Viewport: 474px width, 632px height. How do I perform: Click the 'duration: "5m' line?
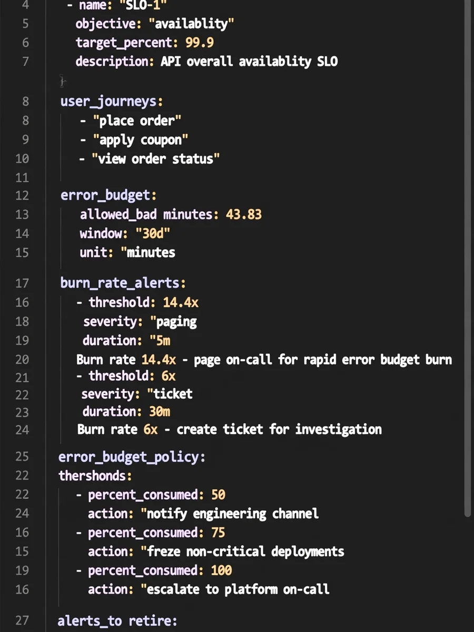pos(126,340)
